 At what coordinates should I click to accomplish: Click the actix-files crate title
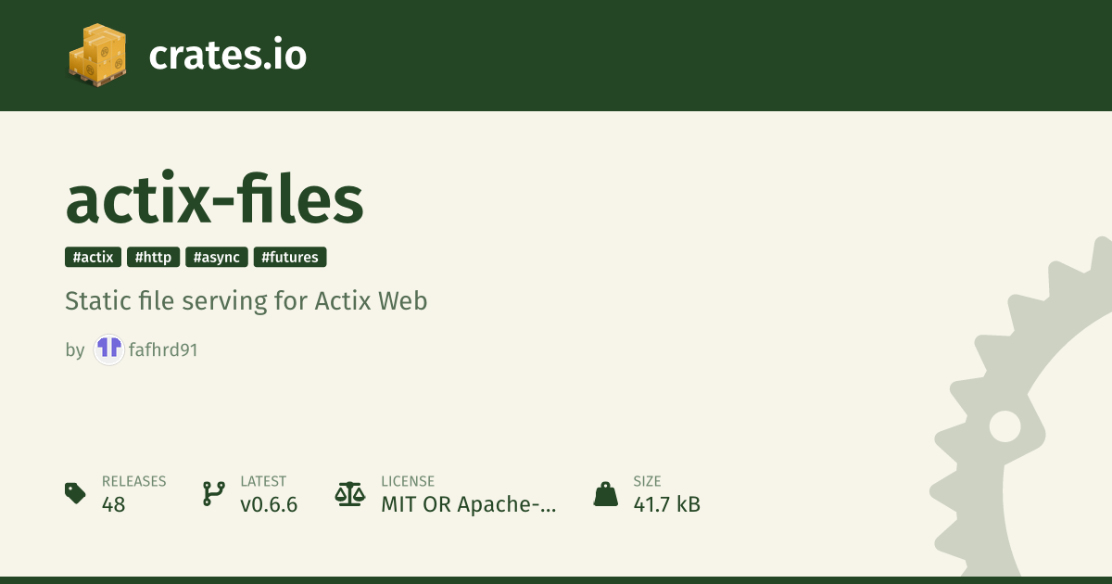[214, 199]
